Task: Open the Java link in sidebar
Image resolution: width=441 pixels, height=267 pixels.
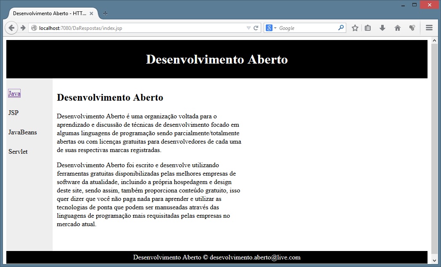Action: tap(14, 93)
